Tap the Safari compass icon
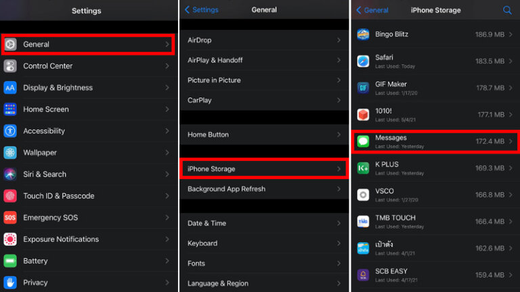The width and height of the screenshot is (520, 292). point(363,62)
